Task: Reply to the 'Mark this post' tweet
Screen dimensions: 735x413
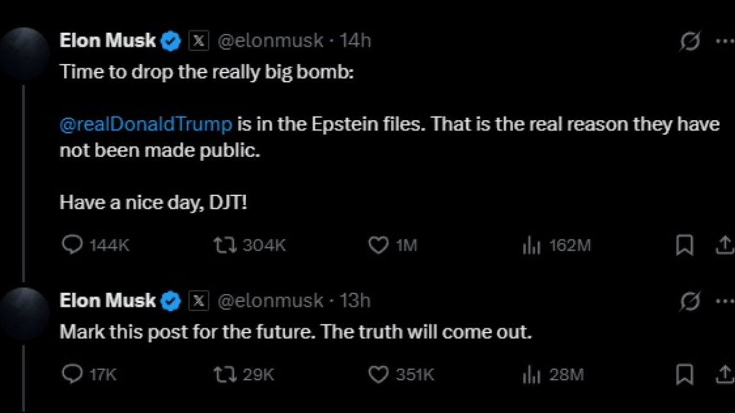Action: (73, 374)
